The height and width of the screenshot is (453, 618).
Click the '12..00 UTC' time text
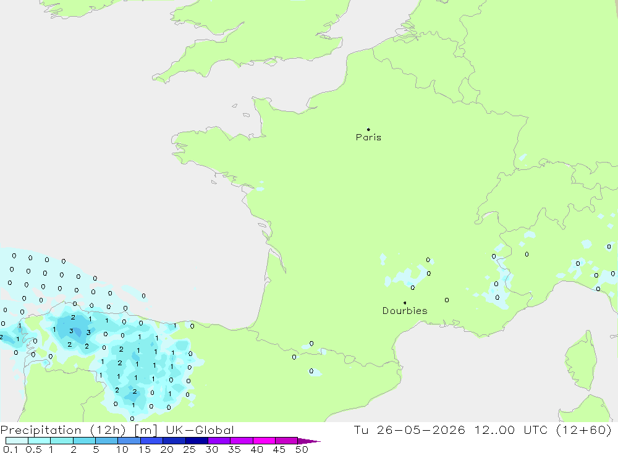click(x=512, y=430)
